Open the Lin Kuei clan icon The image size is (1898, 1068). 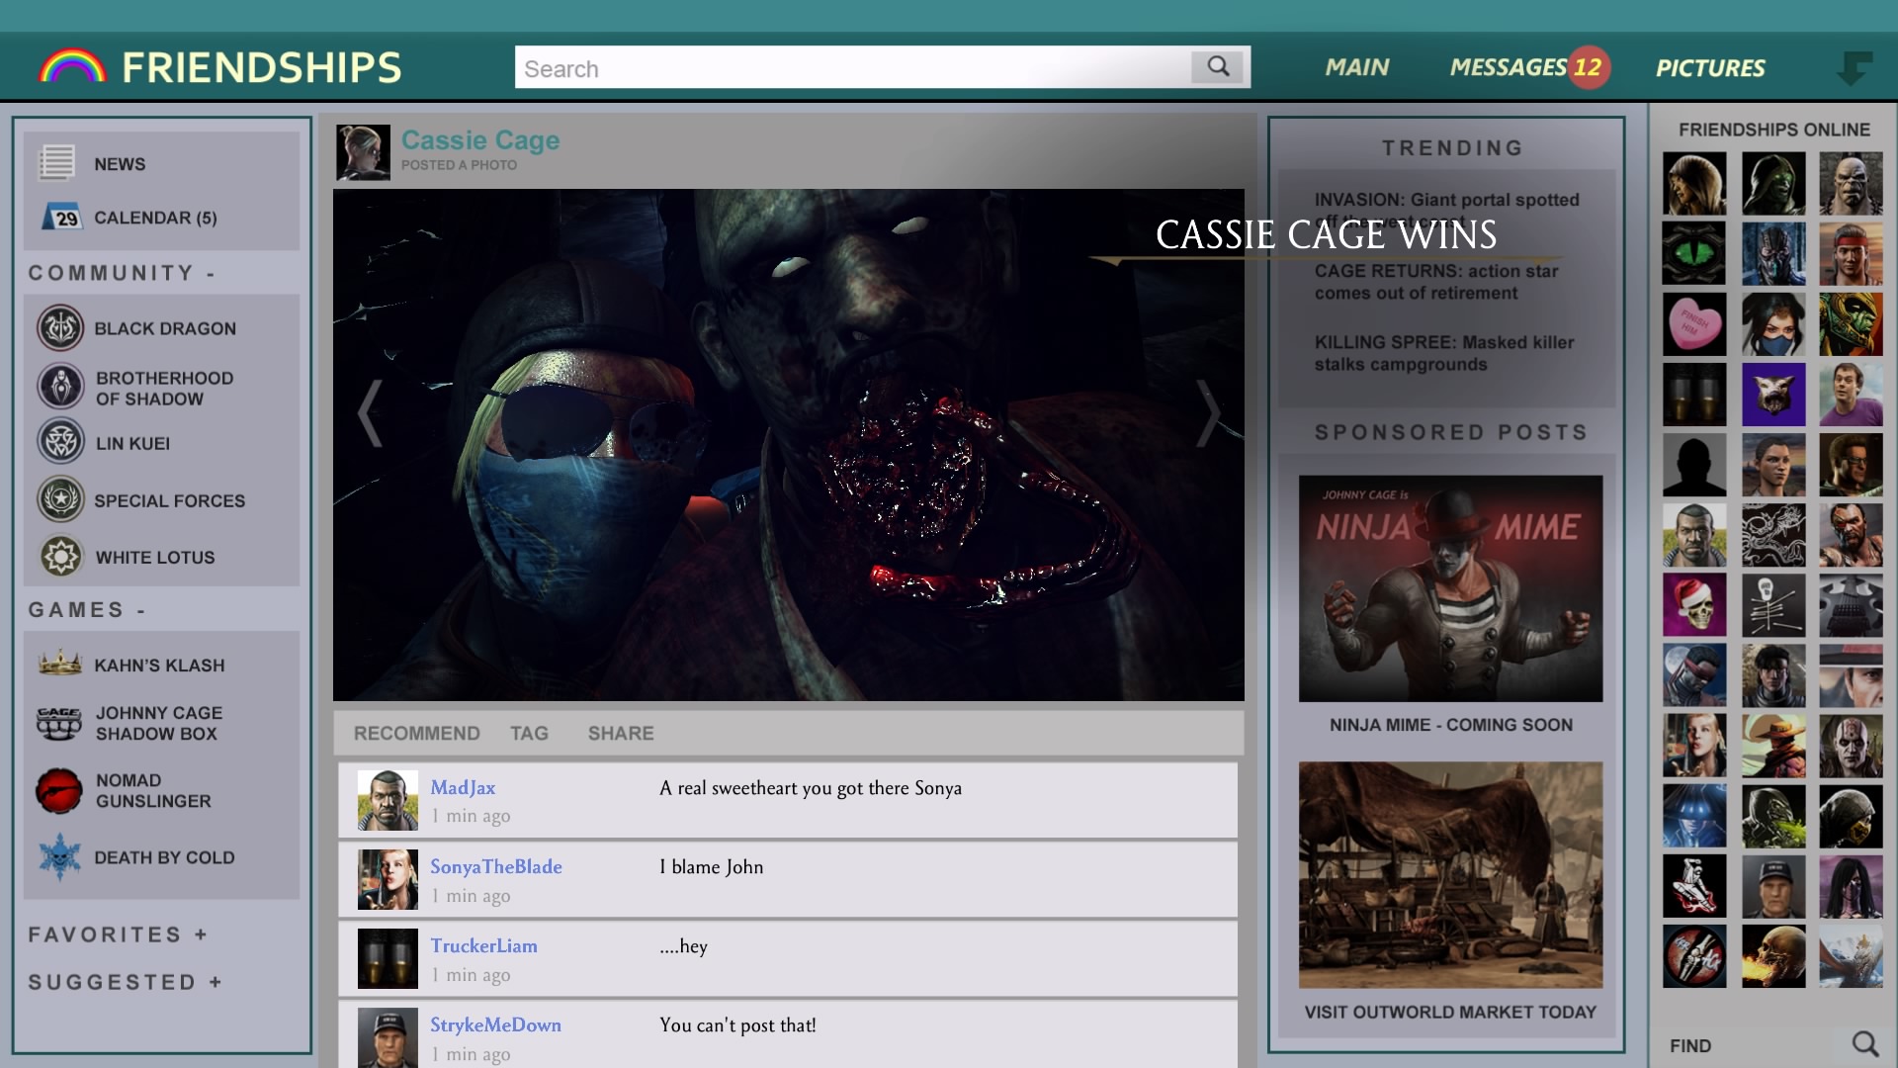point(60,442)
